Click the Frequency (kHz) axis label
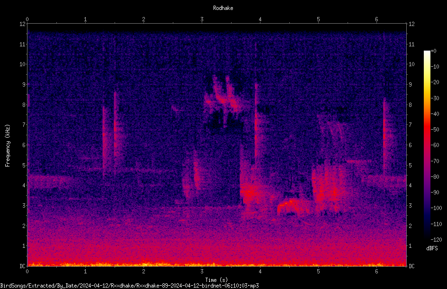Viewport: 447px width, 289px height. tap(8, 146)
